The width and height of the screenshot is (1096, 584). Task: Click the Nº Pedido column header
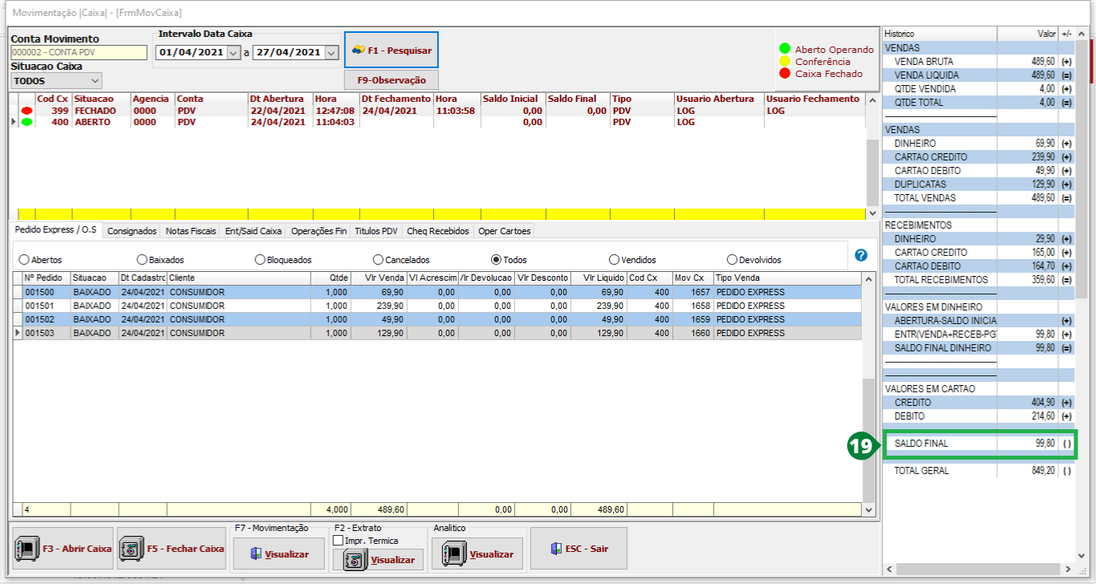pos(47,278)
